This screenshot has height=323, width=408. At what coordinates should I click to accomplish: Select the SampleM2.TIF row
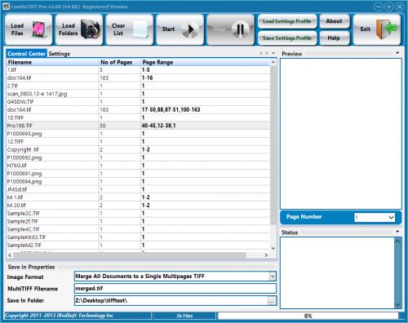tap(138, 246)
